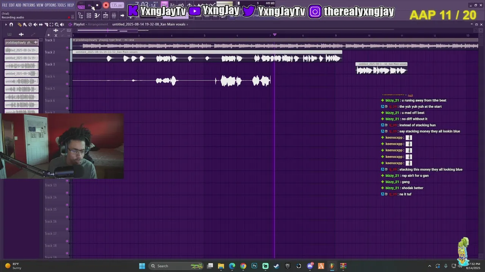This screenshot has height=272, width=485.
Task: Open Discord from the taskbar
Action: 310,266
